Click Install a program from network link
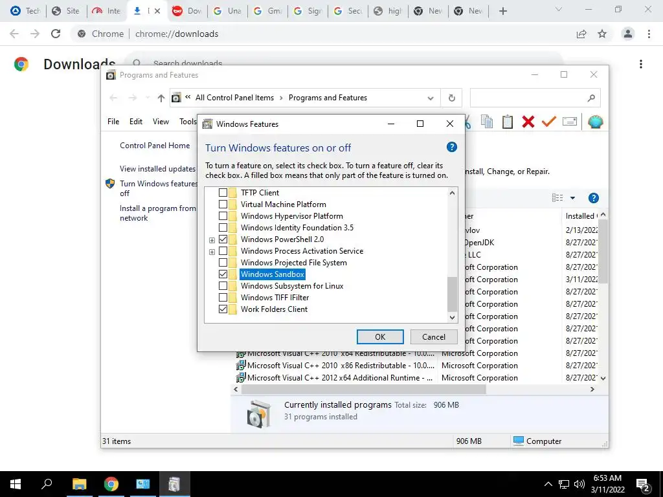This screenshot has height=497, width=663. point(158,213)
